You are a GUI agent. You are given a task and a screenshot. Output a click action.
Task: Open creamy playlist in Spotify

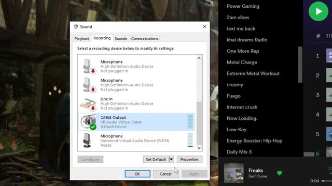[235, 85]
